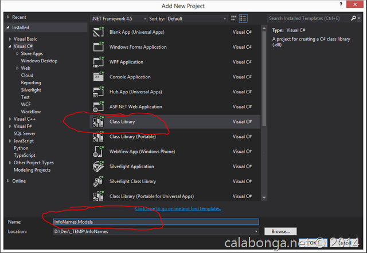Viewport: 367px width, 253px height.
Task: Select the Console Application template name
Action: point(130,77)
